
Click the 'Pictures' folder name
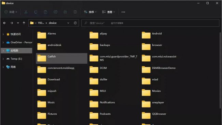(x=52, y=114)
